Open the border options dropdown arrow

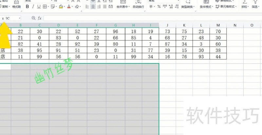(x=48, y=7)
